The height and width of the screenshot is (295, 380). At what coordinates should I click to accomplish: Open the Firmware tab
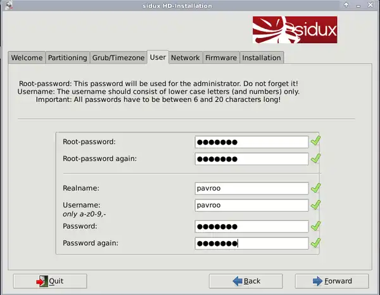pyautogui.click(x=220, y=58)
